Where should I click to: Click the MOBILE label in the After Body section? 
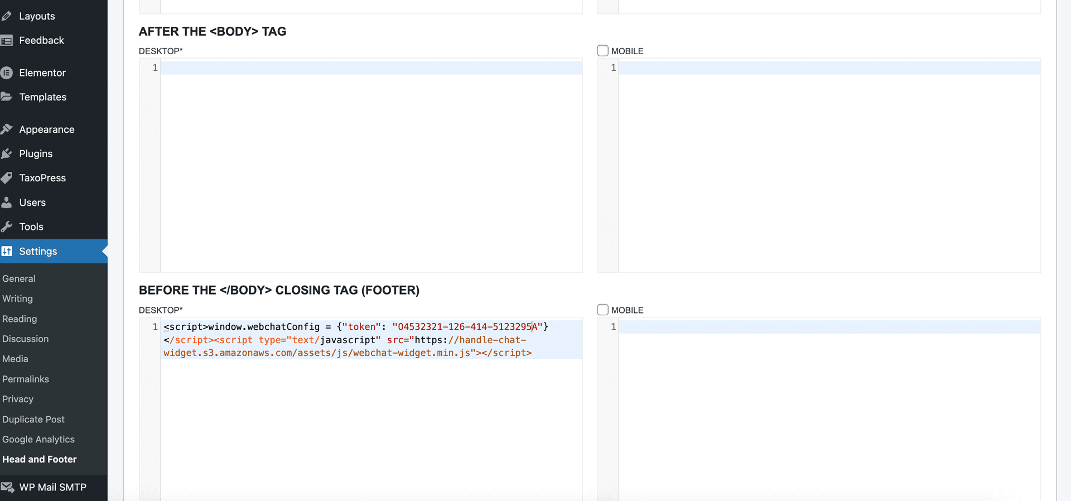point(628,51)
